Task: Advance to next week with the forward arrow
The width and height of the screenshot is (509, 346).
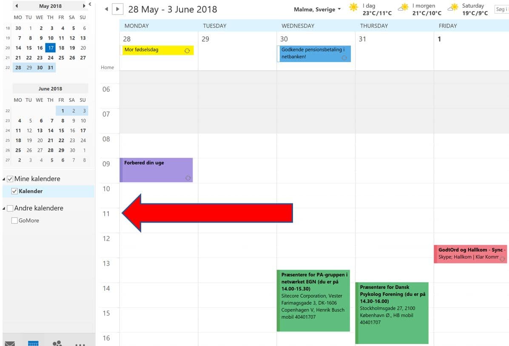Action: click(x=117, y=9)
